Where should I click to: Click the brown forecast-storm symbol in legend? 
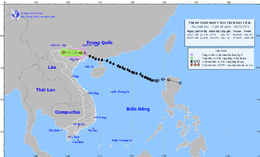pos(192,65)
